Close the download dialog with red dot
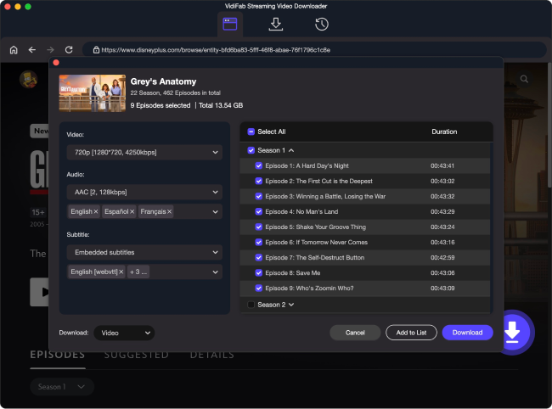The height and width of the screenshot is (409, 552). point(56,63)
